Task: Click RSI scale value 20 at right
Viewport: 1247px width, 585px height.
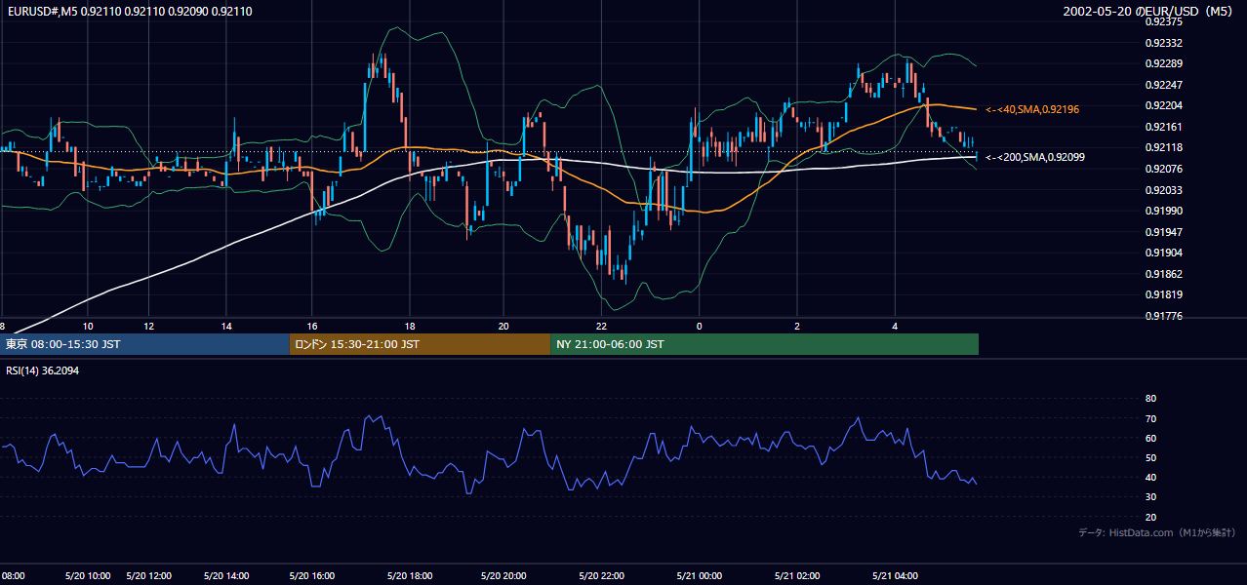Action: pos(1150,517)
